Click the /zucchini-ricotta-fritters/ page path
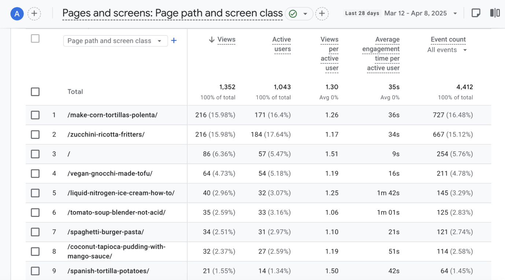This screenshot has height=280, width=505. pos(106,135)
